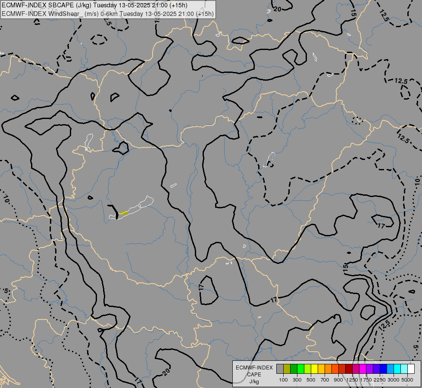Screen dimensions: 422x388
Task: Select the dark green legend swatch
Action: pos(294,369)
